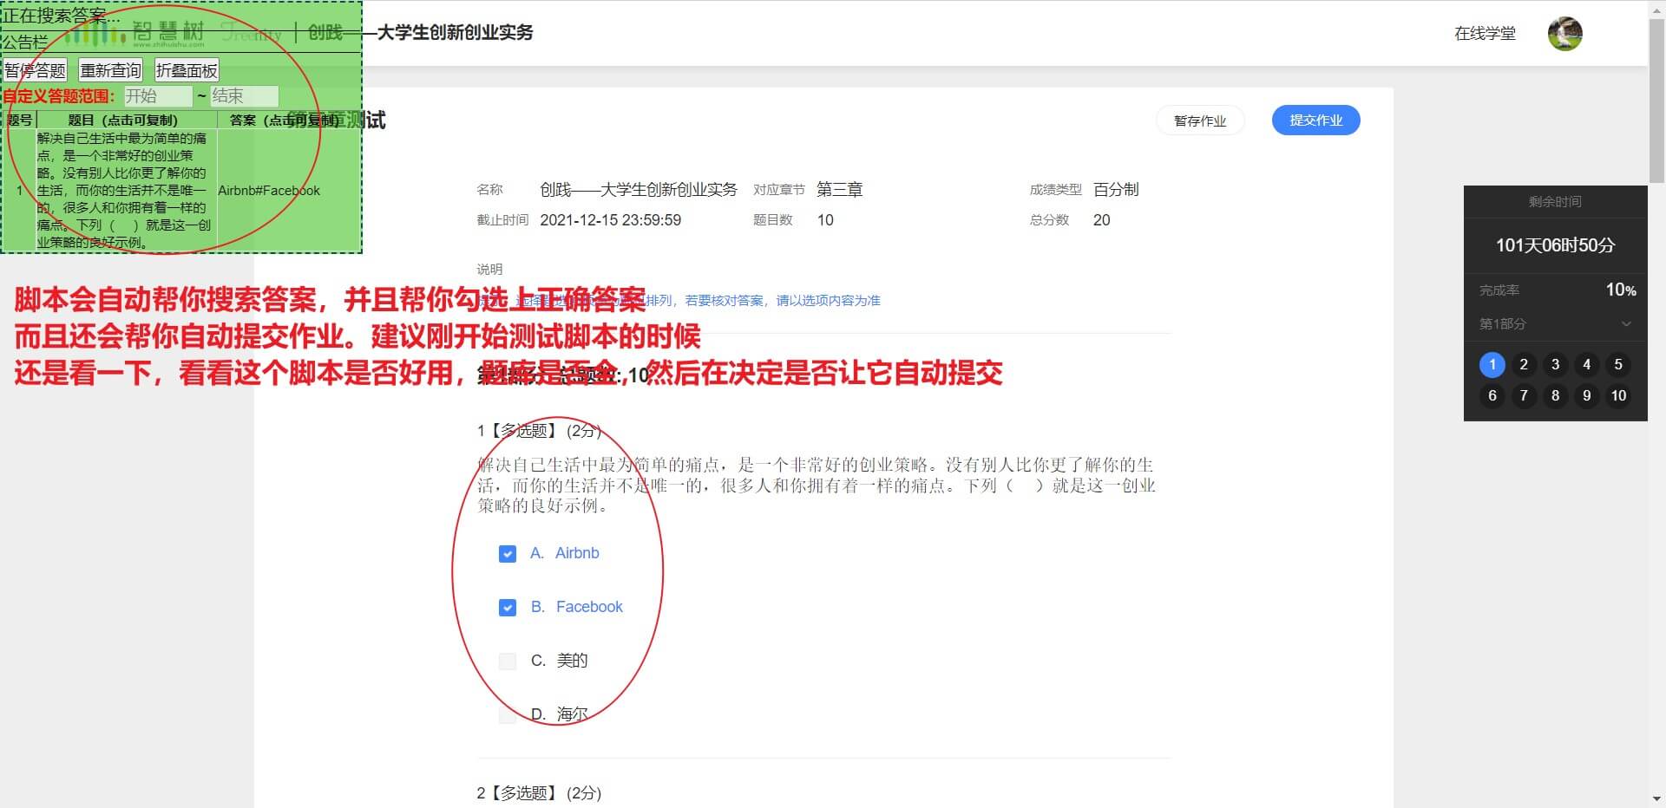Jump to question 2 in navigator
The width and height of the screenshot is (1666, 808).
click(x=1523, y=365)
